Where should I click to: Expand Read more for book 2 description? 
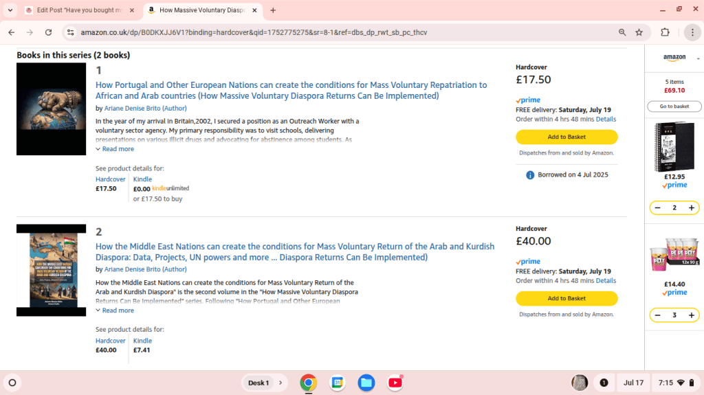(115, 311)
